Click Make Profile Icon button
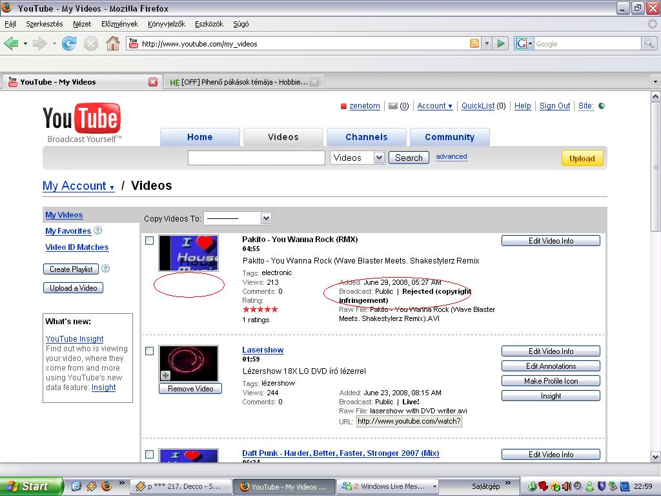The width and height of the screenshot is (661, 496). [x=551, y=380]
